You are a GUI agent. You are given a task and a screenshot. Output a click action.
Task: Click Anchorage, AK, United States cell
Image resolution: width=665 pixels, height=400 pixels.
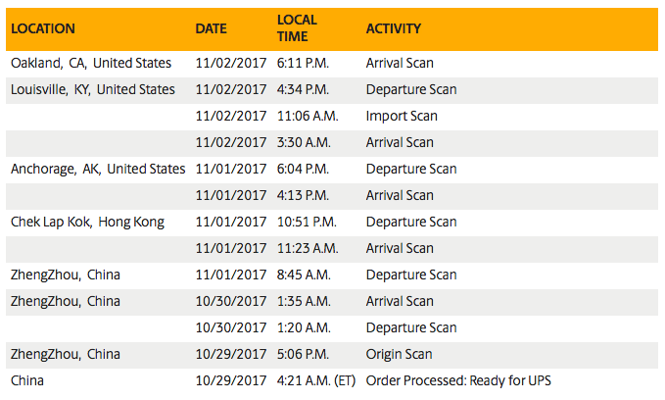pos(98,169)
